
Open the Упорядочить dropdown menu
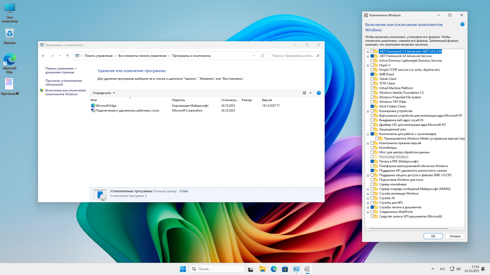tap(104, 93)
